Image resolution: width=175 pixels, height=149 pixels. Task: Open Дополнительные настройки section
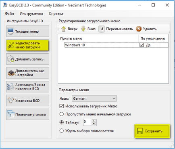pos(27,73)
